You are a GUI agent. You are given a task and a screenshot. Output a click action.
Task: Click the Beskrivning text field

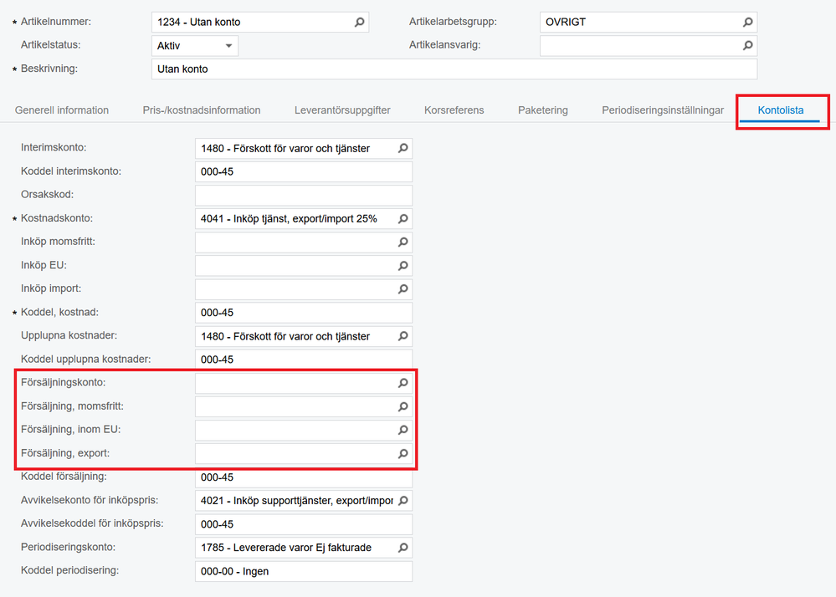454,69
